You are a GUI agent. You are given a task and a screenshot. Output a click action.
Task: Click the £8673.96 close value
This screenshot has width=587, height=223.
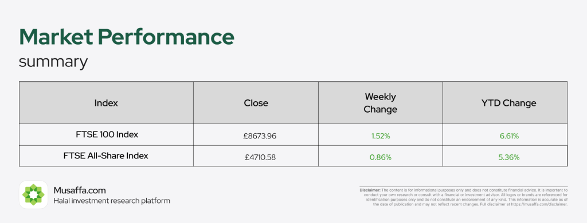(260, 136)
